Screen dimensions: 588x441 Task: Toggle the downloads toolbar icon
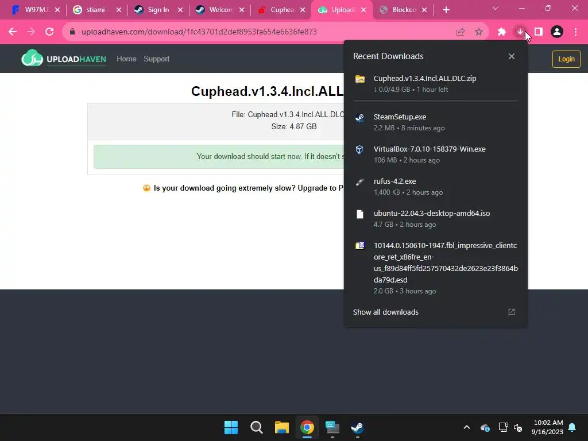pyautogui.click(x=520, y=32)
